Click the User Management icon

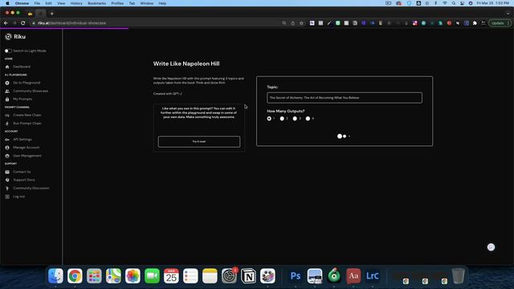click(7, 156)
